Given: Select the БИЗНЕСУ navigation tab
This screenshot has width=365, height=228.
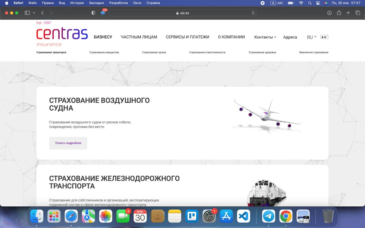Looking at the screenshot, I should (103, 37).
